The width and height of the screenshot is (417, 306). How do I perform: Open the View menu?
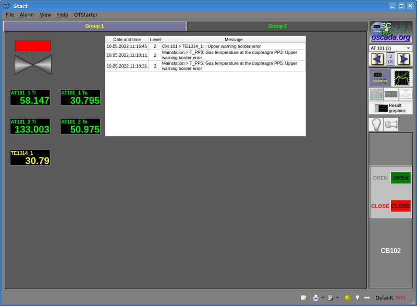[45, 15]
